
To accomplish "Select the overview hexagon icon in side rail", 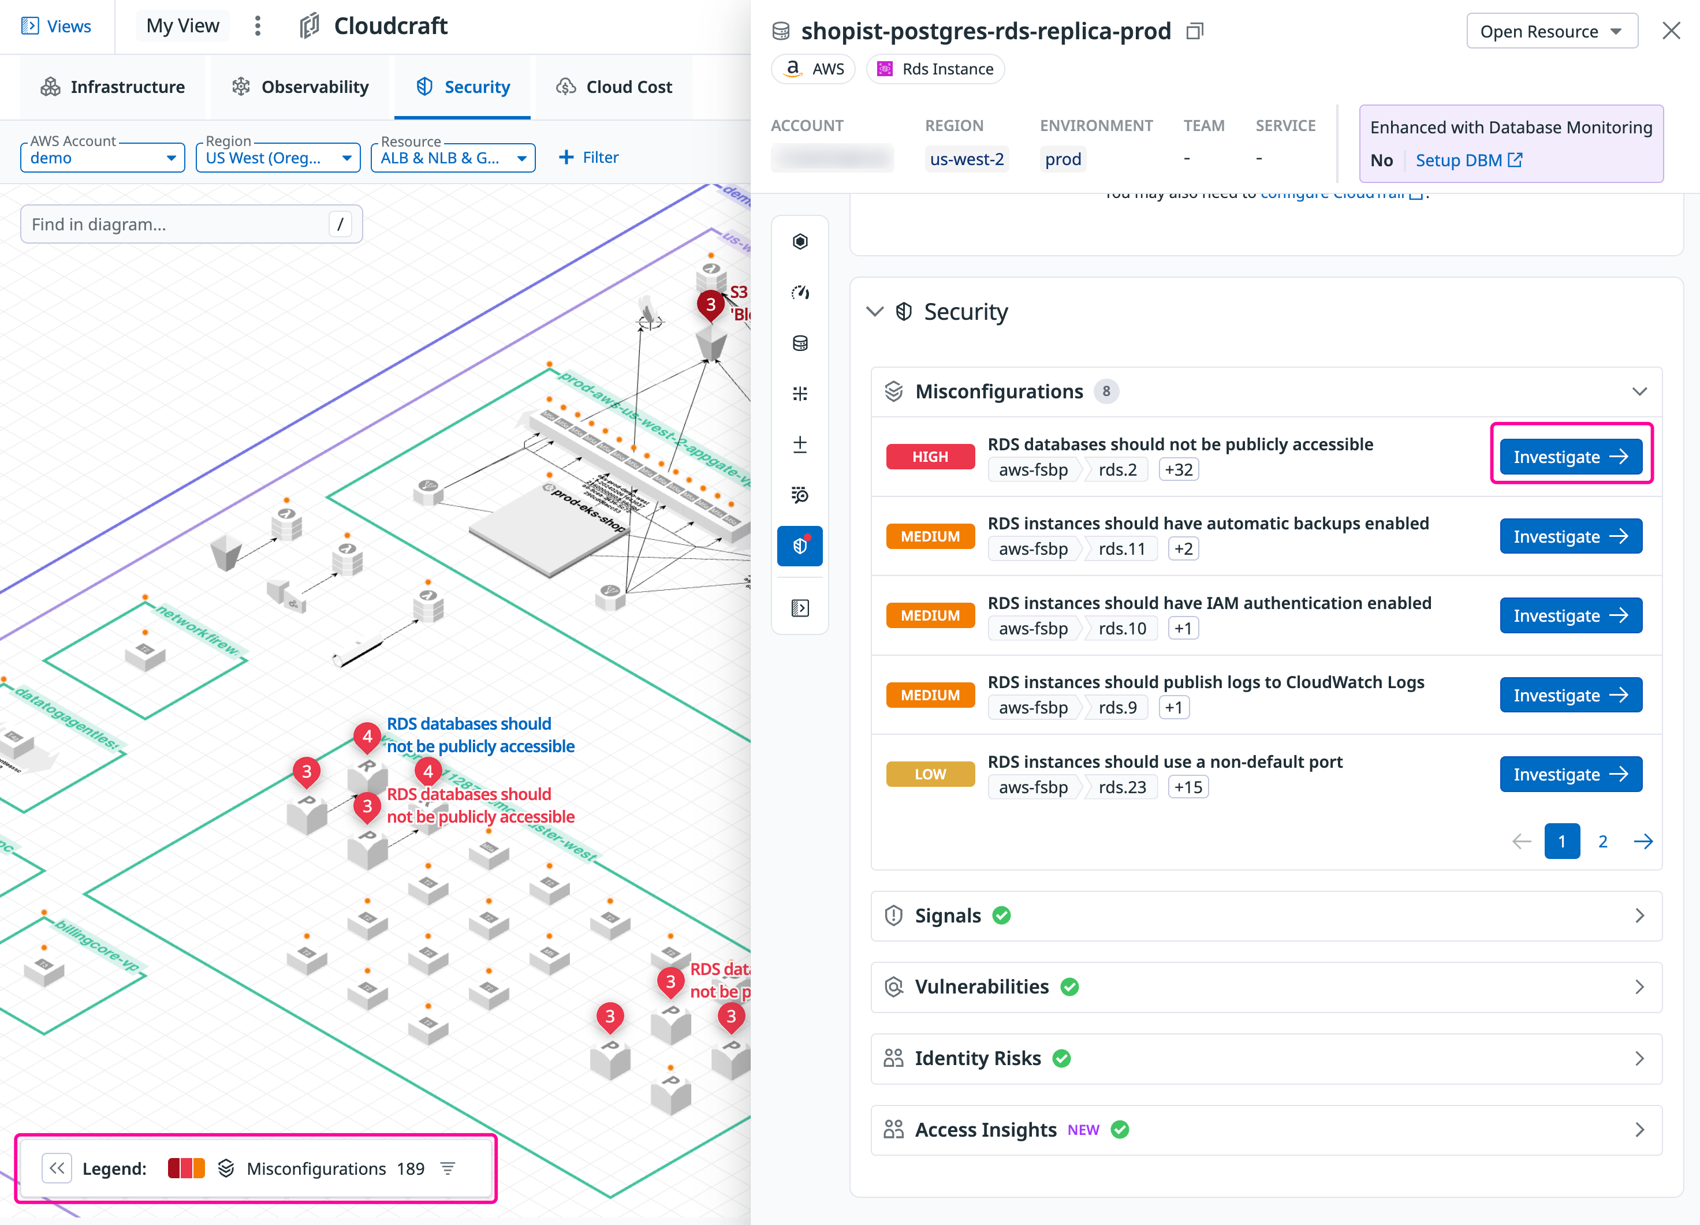I will click(x=800, y=241).
